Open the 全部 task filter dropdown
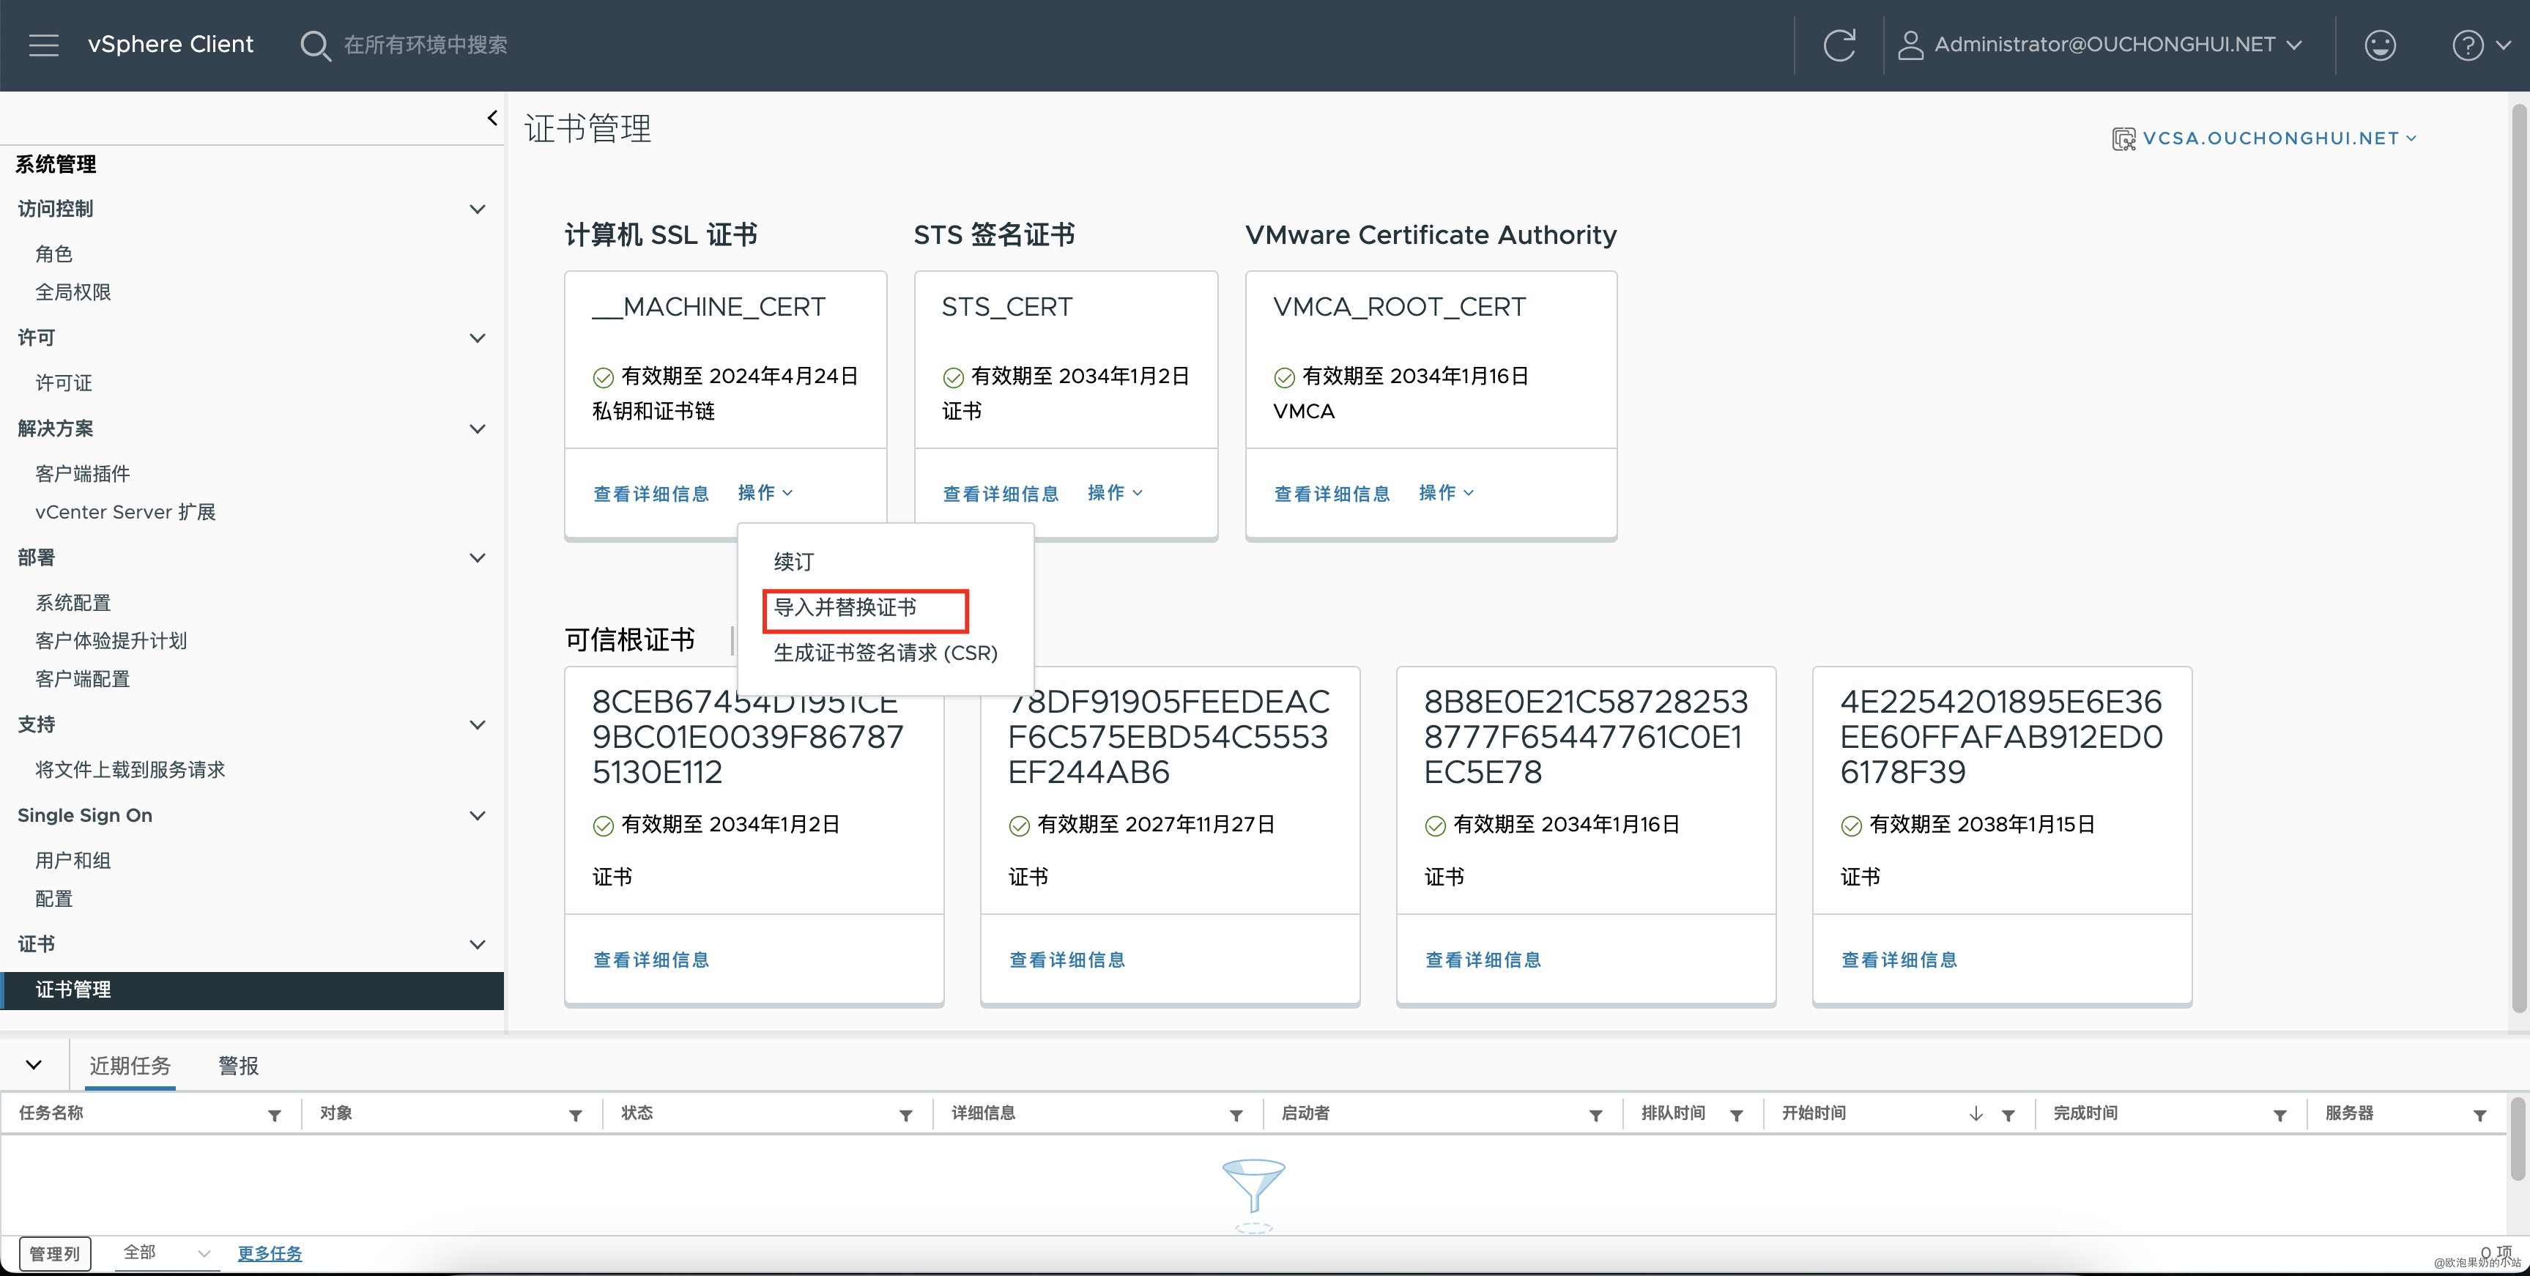The height and width of the screenshot is (1276, 2530). point(167,1253)
